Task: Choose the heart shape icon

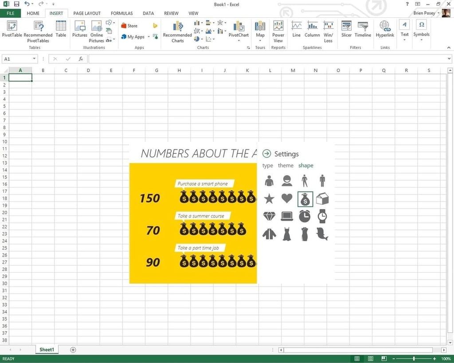Action: (287, 199)
